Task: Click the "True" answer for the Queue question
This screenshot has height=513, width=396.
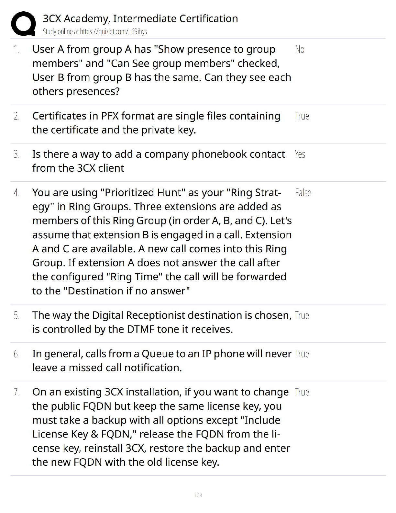Action: click(x=302, y=354)
